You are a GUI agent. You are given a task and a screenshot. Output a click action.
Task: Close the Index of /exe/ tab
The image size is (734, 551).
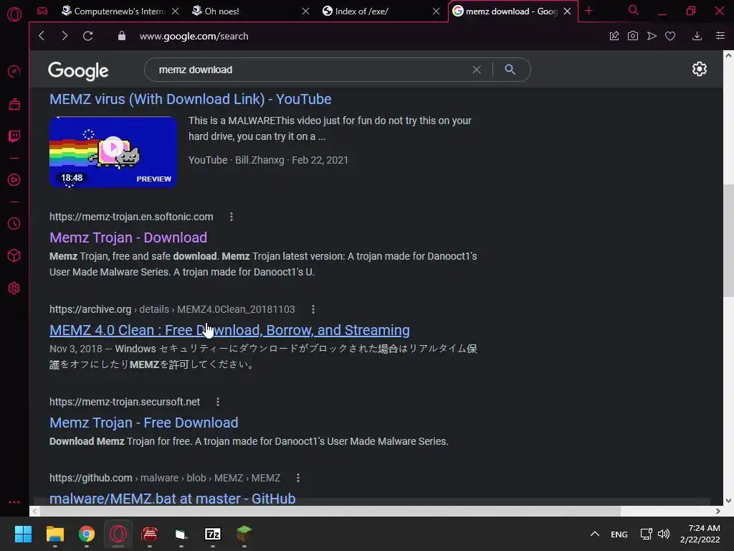coord(437,11)
